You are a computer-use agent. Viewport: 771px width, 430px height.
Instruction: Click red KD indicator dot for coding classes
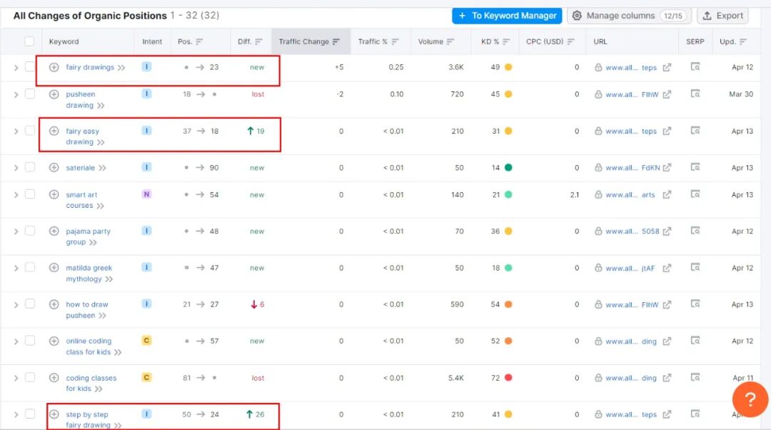[508, 378]
